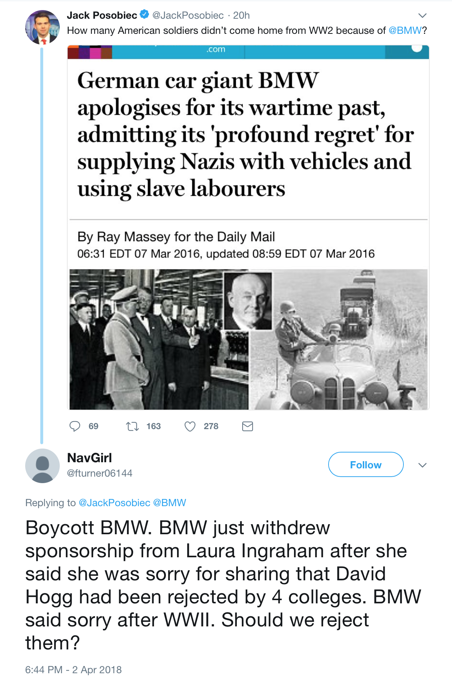Viewport: 452px width, 684px height.
Task: Click the reply speech bubble icon
Action: click(x=75, y=426)
